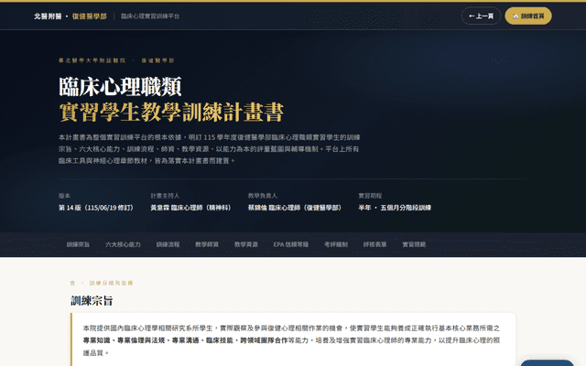The image size is (586, 366).
Task: Click the 北醫附醫 復健醫學部 site logo
Action: click(x=71, y=16)
